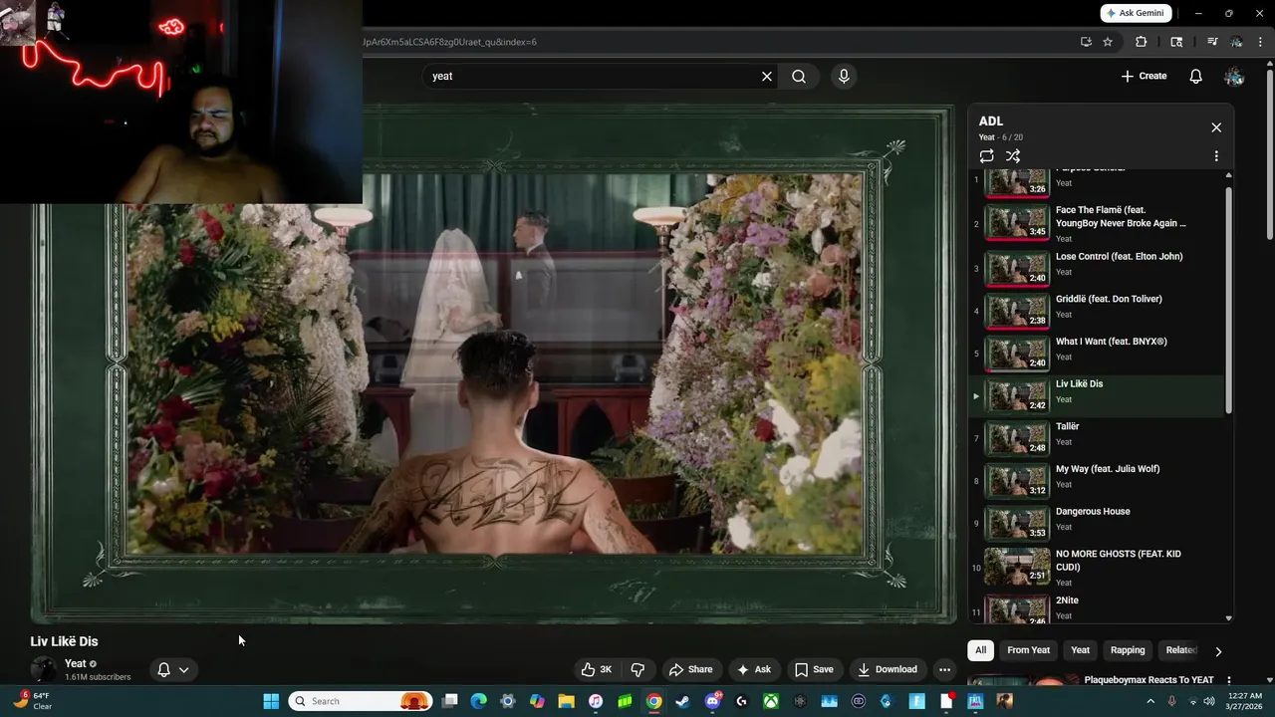Close the ADL playlist panel
Image resolution: width=1275 pixels, height=717 pixels.
coord(1216,127)
